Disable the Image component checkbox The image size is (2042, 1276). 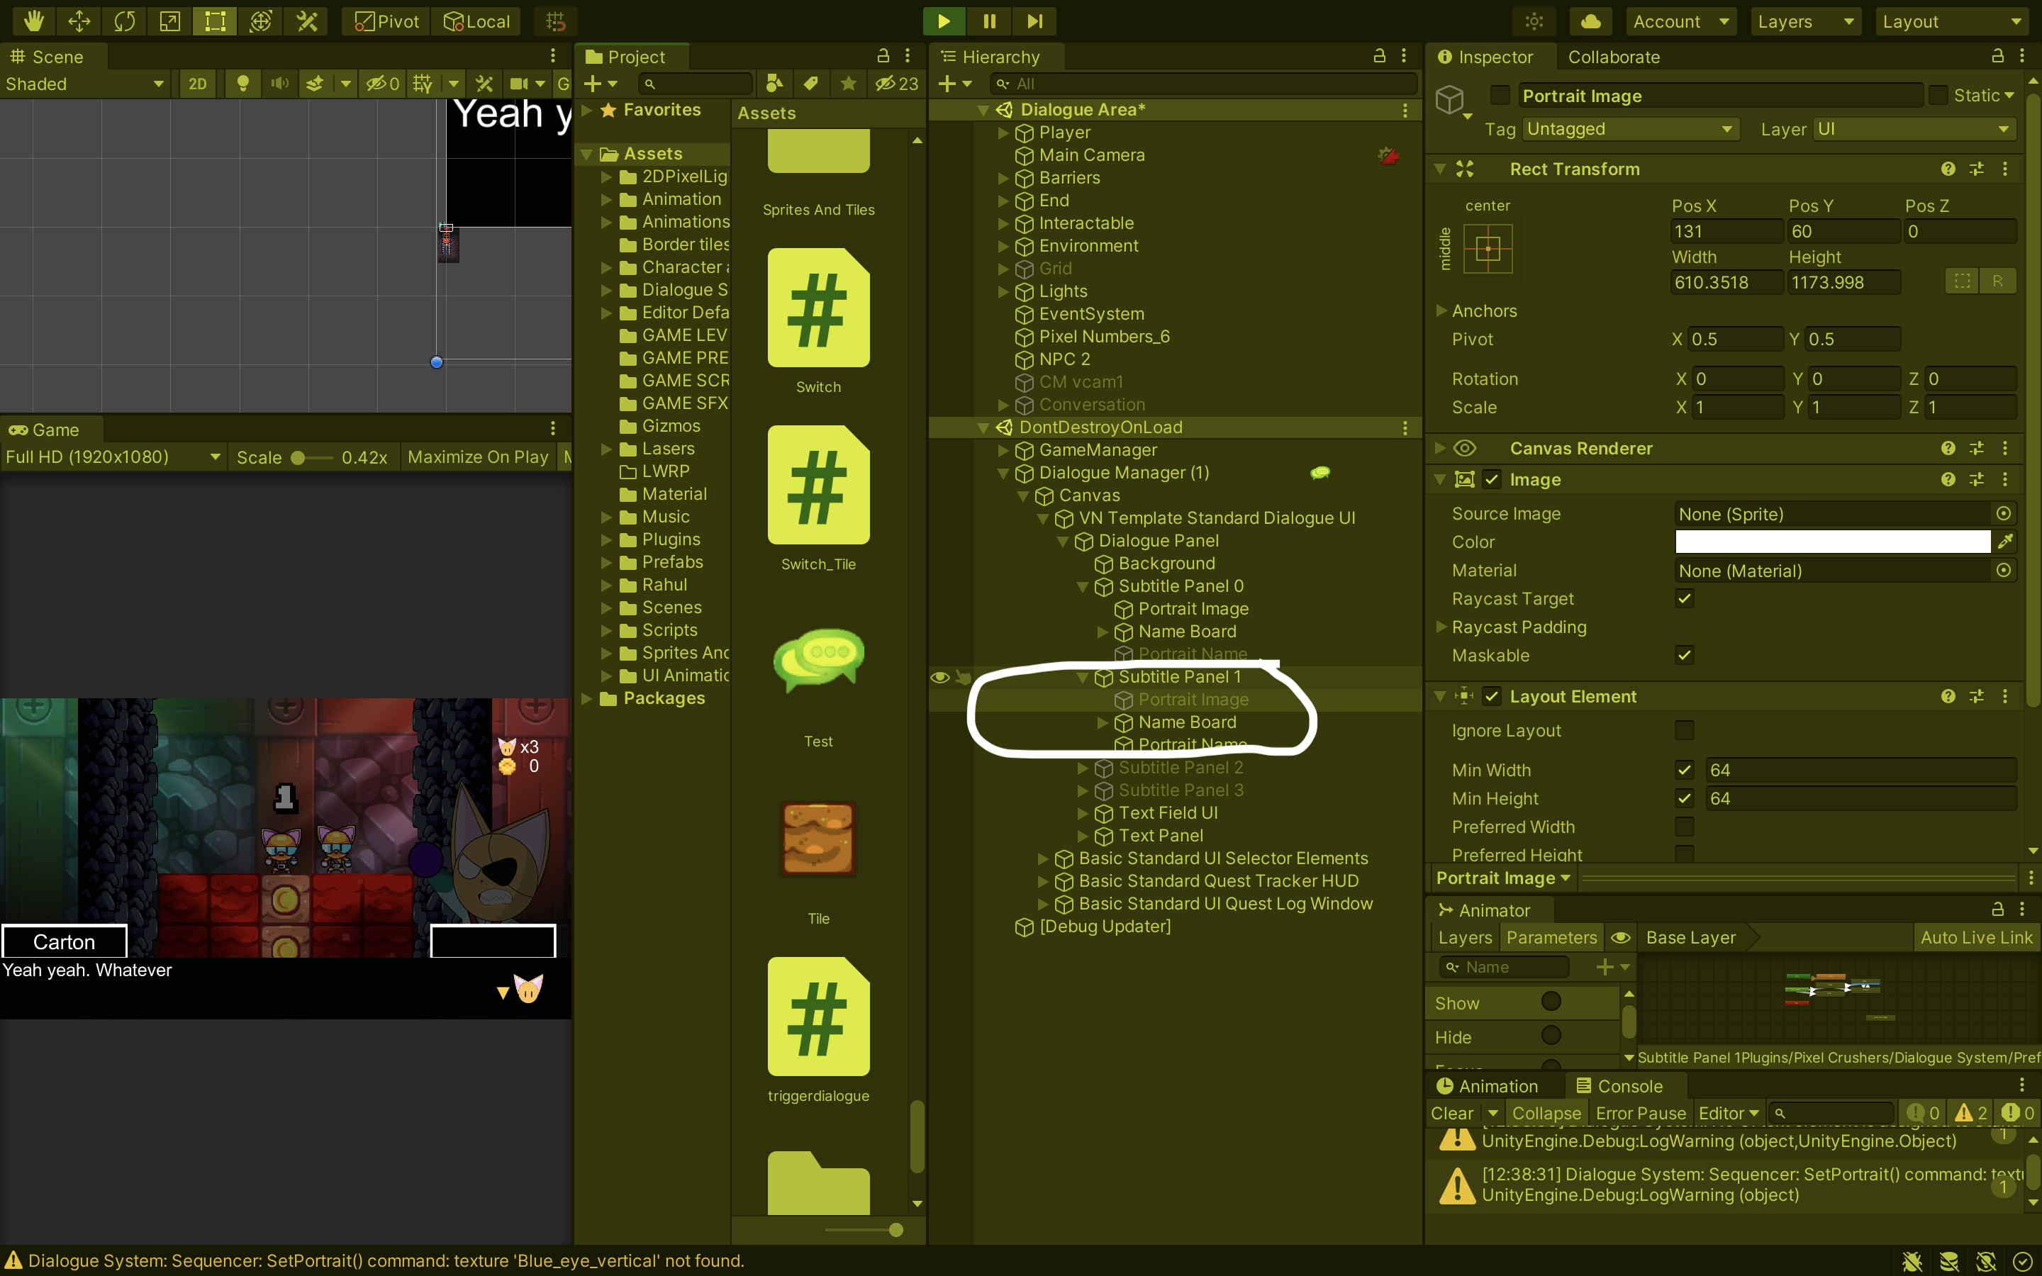(1492, 479)
